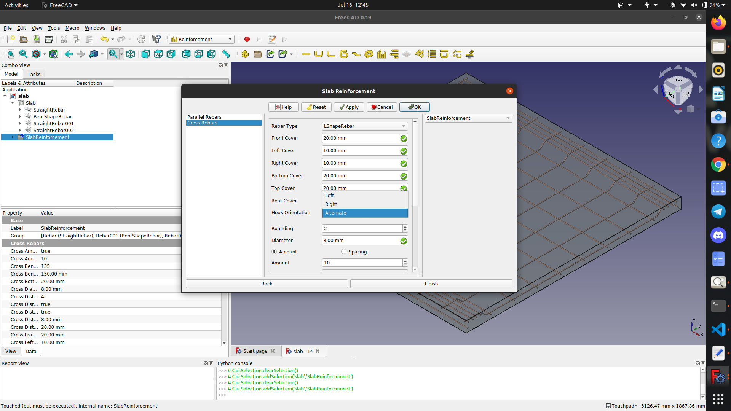Screen dimensions: 731x411
Task: Select the straight rebar tool
Action: [306, 54]
